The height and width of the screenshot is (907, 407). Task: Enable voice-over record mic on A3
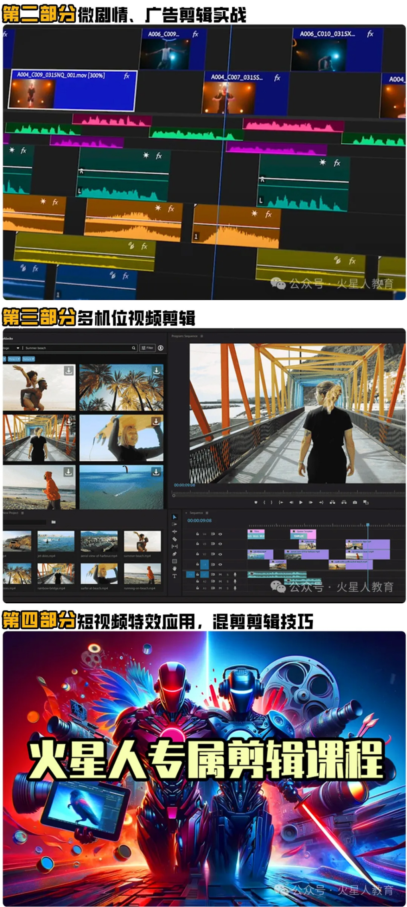click(x=235, y=588)
